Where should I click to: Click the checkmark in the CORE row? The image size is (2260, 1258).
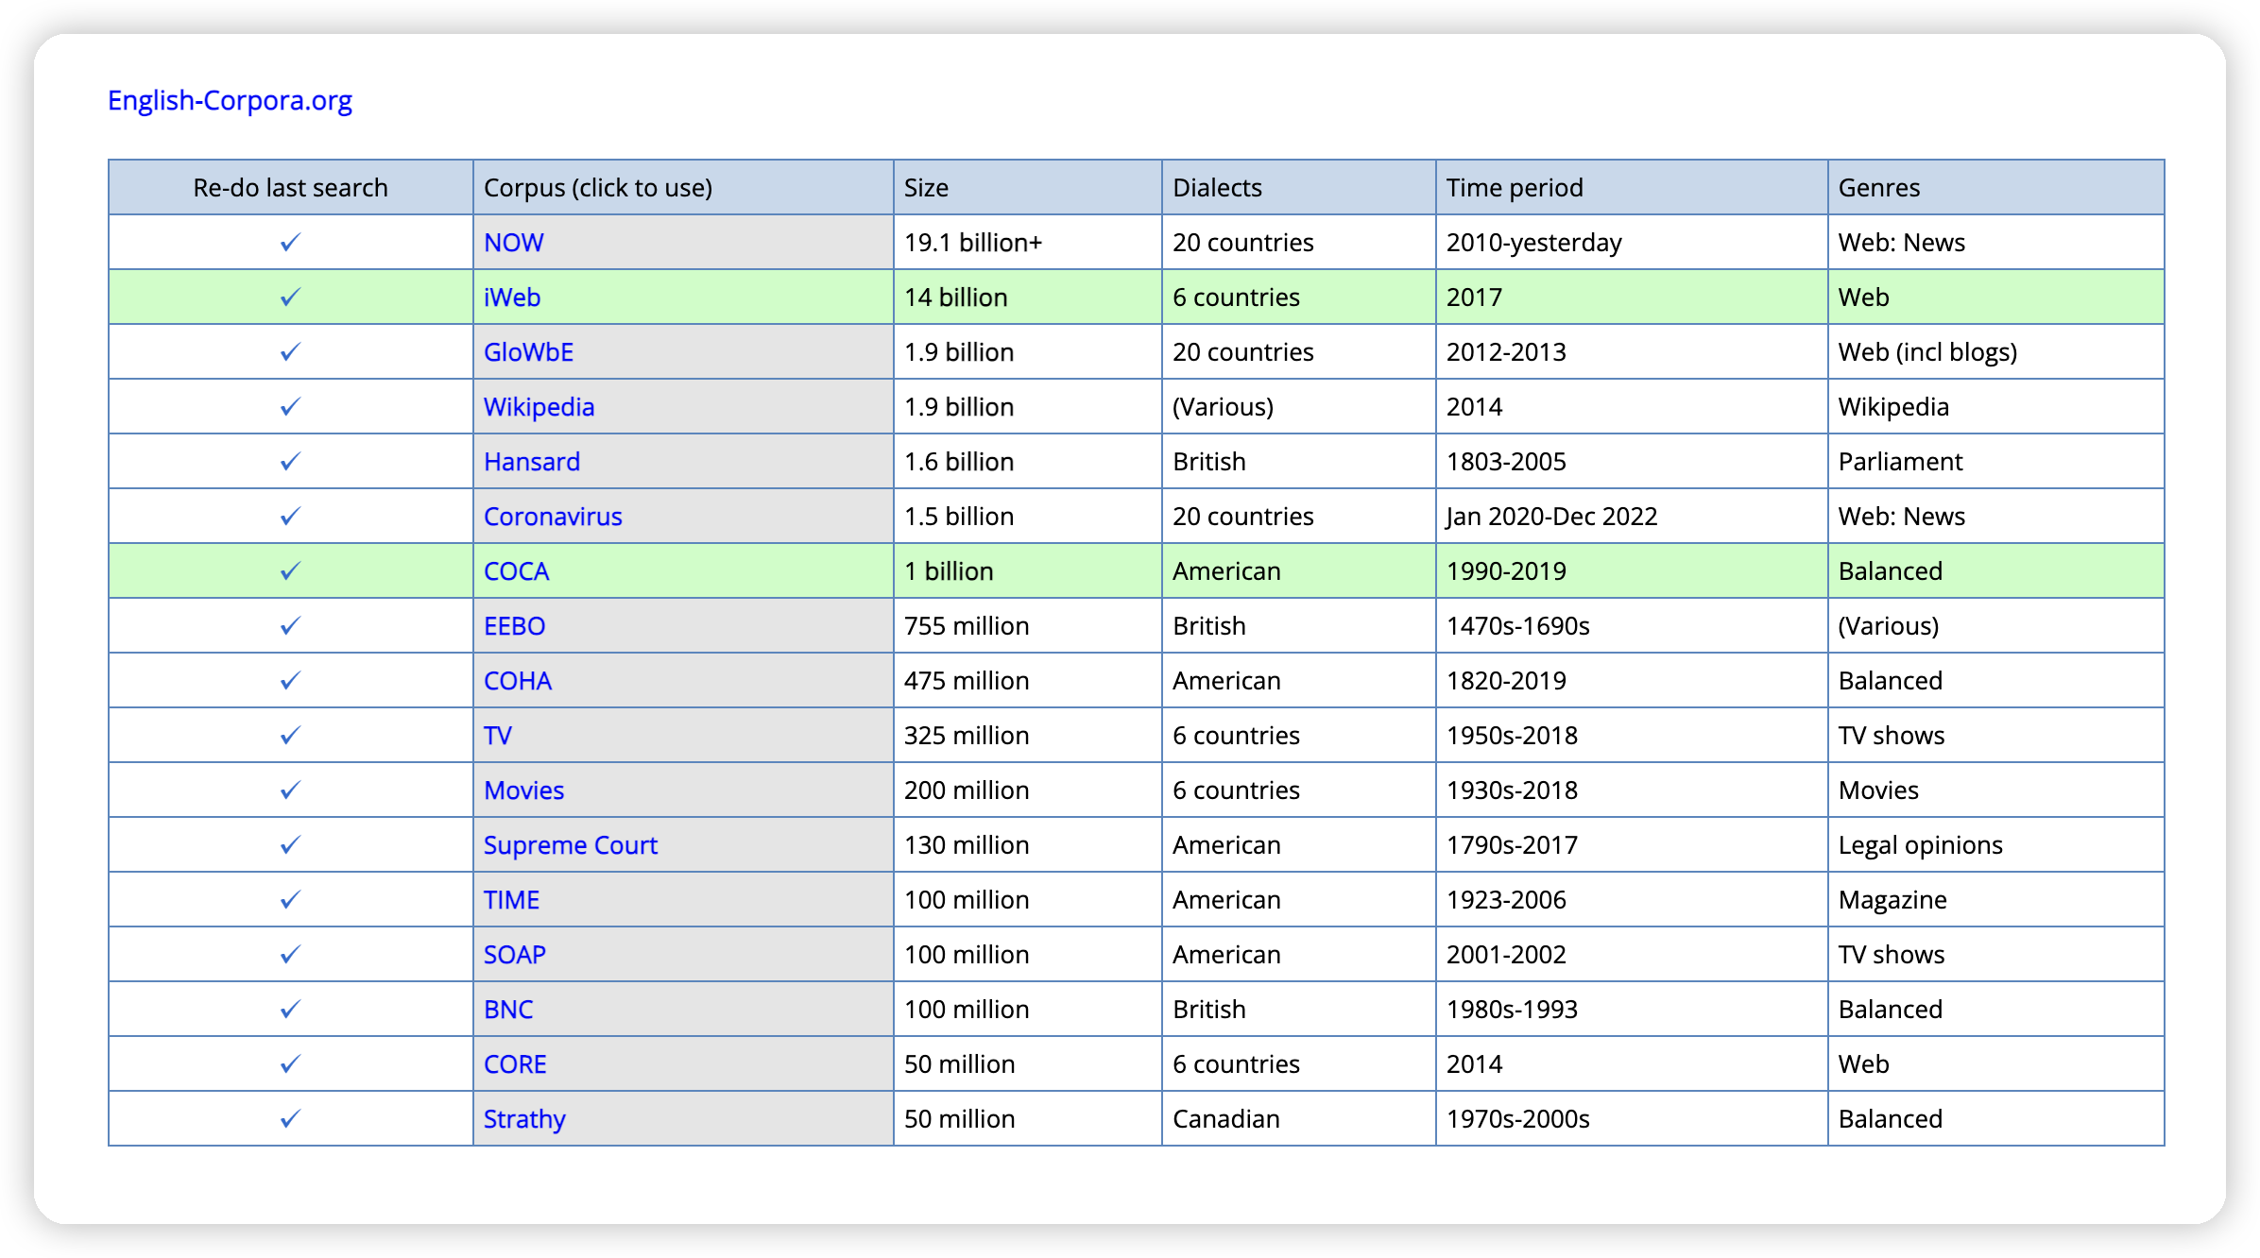[290, 1064]
